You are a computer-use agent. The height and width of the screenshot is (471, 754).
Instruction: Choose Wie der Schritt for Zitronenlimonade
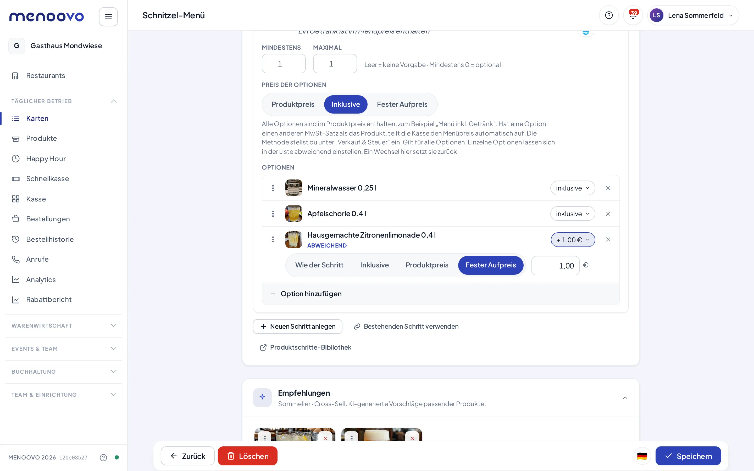click(319, 265)
